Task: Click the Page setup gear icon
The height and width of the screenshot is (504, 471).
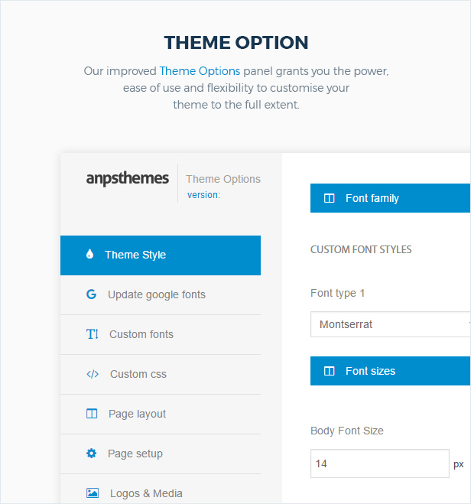Action: coord(92,454)
